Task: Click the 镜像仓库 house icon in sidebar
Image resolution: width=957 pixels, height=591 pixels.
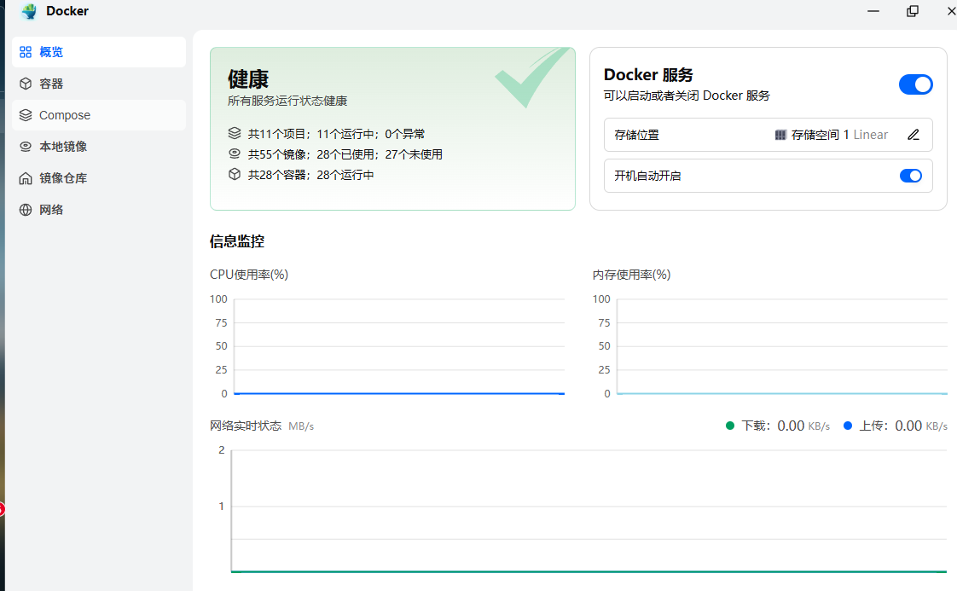Action: 26,178
